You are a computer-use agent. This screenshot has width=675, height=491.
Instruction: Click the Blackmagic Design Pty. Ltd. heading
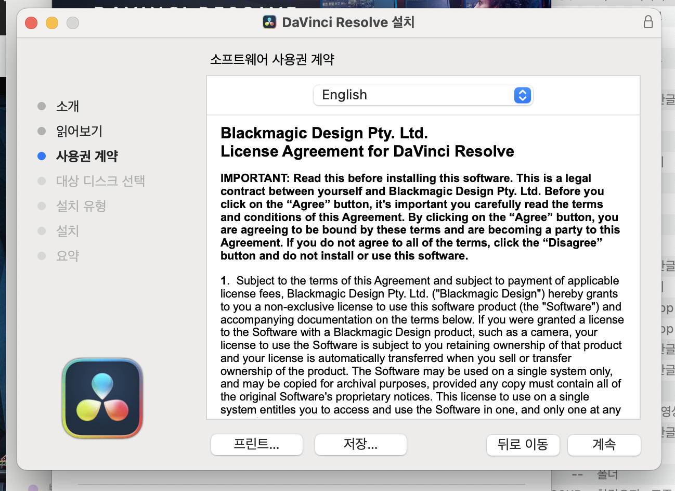[x=324, y=133]
